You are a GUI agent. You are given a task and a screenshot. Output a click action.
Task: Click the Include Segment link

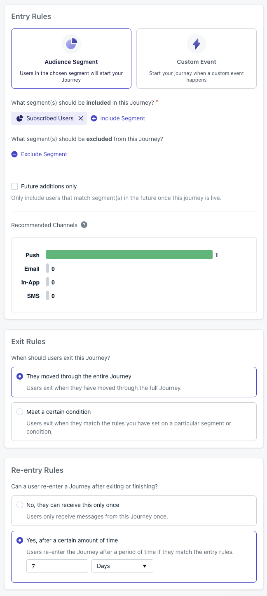[123, 118]
